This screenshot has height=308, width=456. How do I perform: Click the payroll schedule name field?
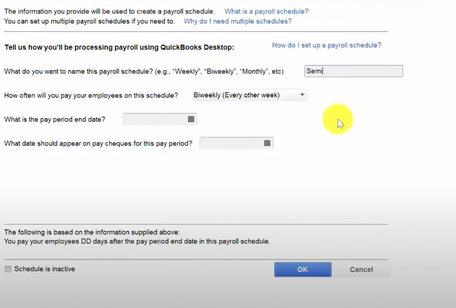click(x=354, y=71)
